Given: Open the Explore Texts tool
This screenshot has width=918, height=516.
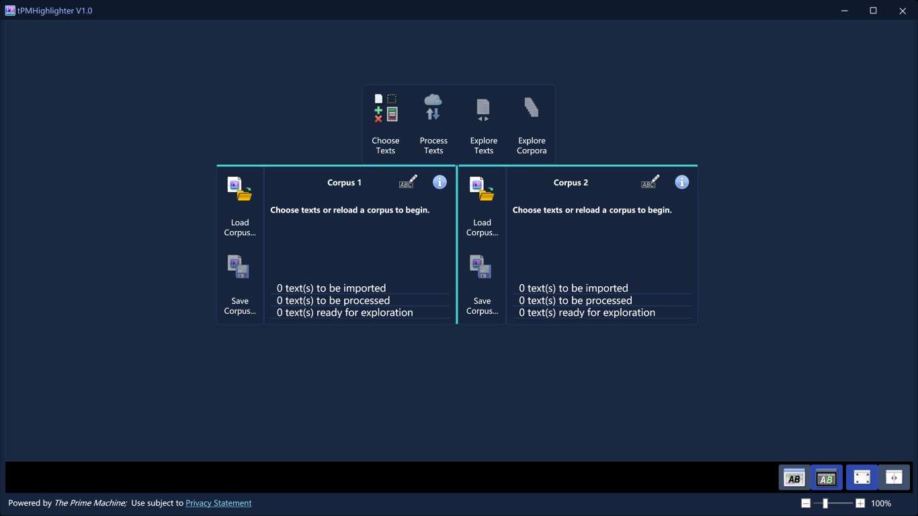Looking at the screenshot, I should [484, 124].
